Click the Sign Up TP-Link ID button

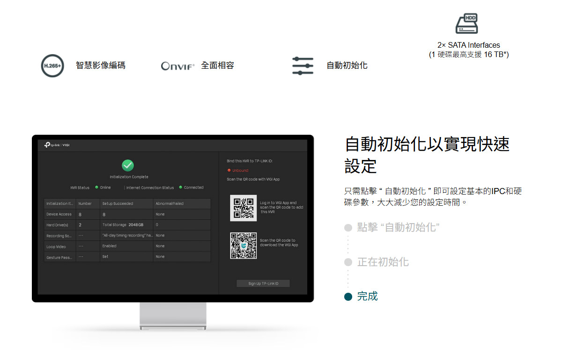263,283
